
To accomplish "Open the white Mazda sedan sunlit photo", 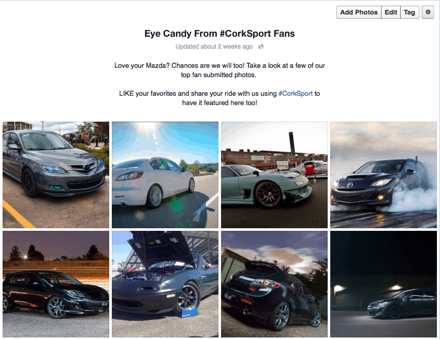I will 165,175.
